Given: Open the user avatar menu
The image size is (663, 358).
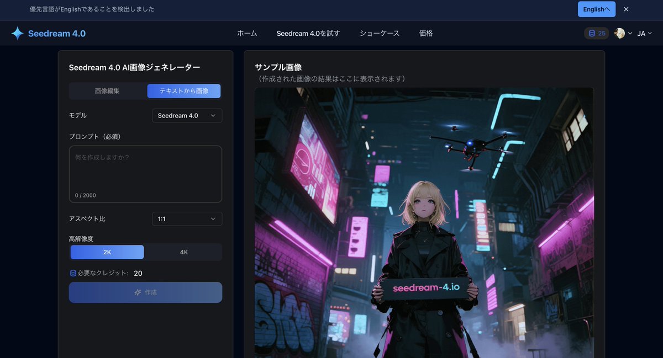Looking at the screenshot, I should pos(619,33).
